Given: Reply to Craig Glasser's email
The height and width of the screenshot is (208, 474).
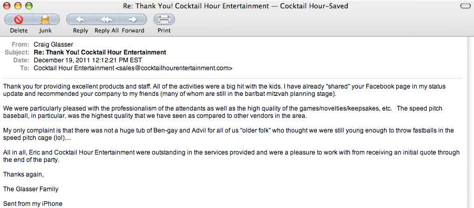Looking at the screenshot, I should (x=80, y=19).
